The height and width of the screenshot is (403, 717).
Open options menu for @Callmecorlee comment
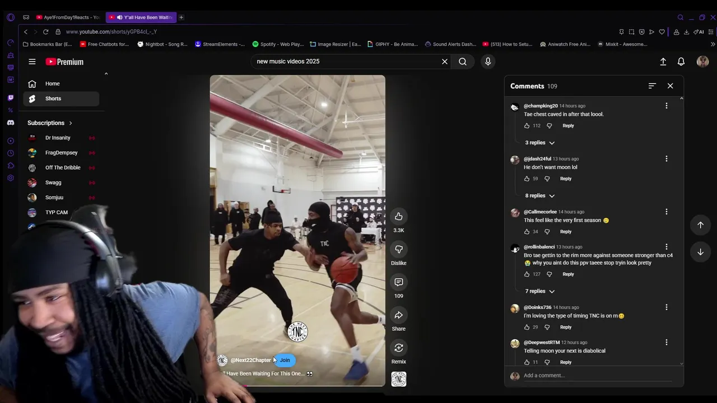[667, 212]
